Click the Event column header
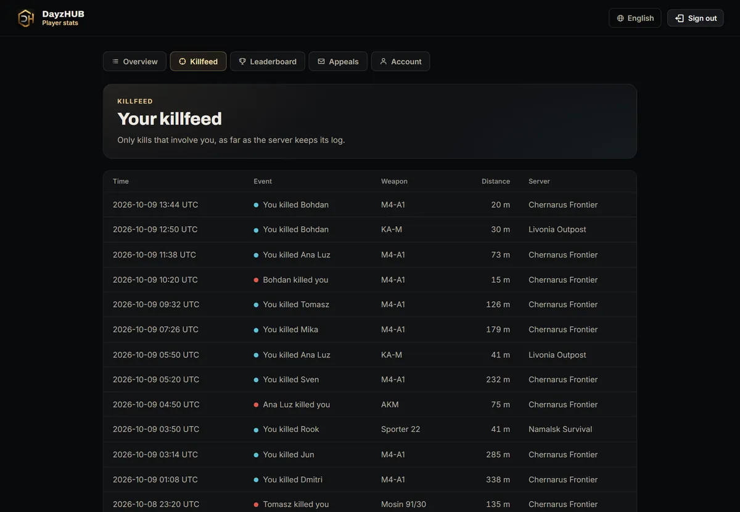The height and width of the screenshot is (512, 740). 263,181
